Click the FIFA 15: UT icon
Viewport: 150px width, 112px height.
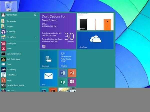tap(3, 90)
